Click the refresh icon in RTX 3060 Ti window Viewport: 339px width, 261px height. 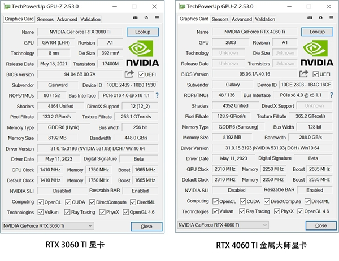click(146, 19)
